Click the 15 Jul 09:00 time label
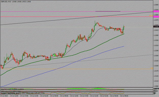 [64, 96]
